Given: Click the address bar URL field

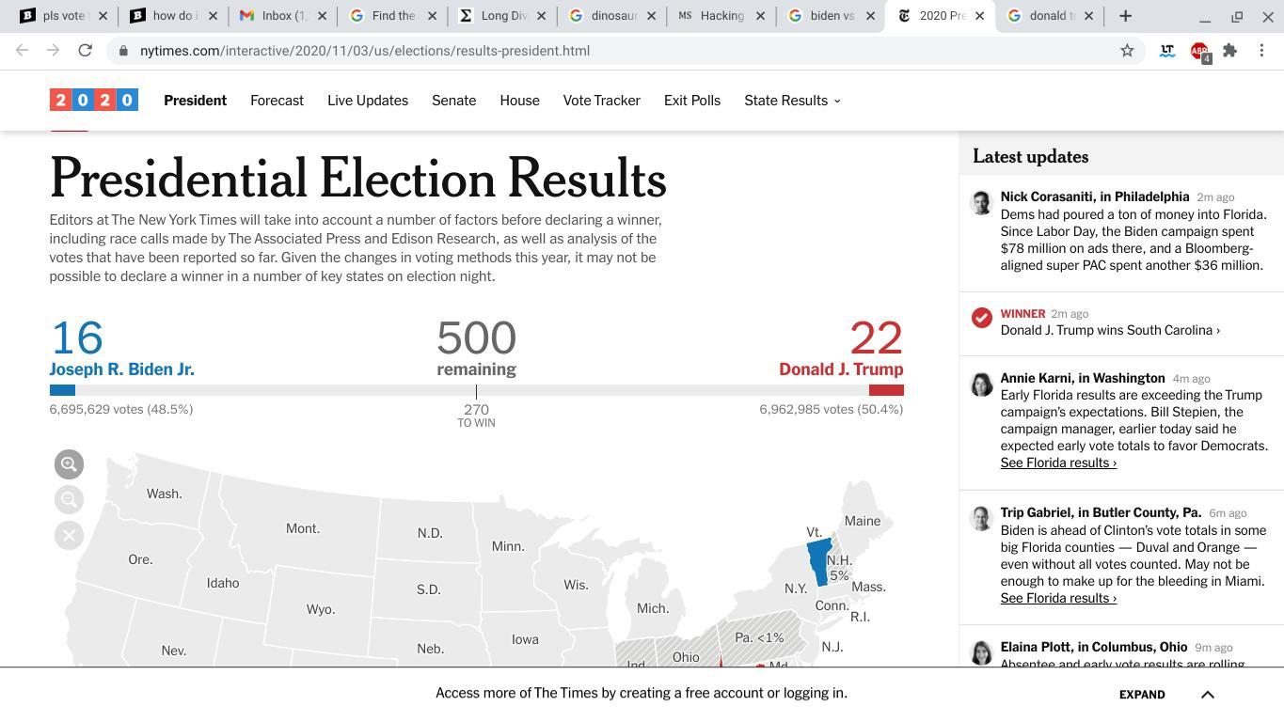Looking at the screenshot, I should pyautogui.click(x=564, y=51).
